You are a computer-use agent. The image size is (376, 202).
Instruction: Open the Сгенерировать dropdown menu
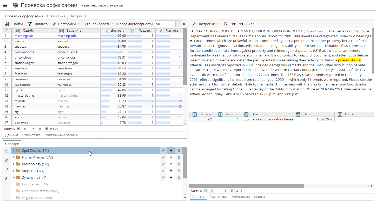pyautogui.click(x=99, y=24)
